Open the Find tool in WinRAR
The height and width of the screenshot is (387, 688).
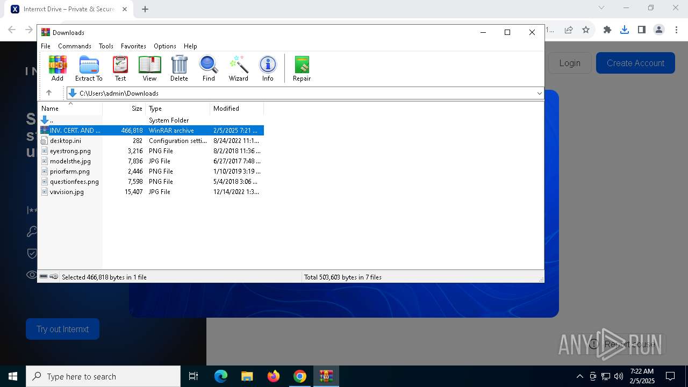tap(209, 68)
